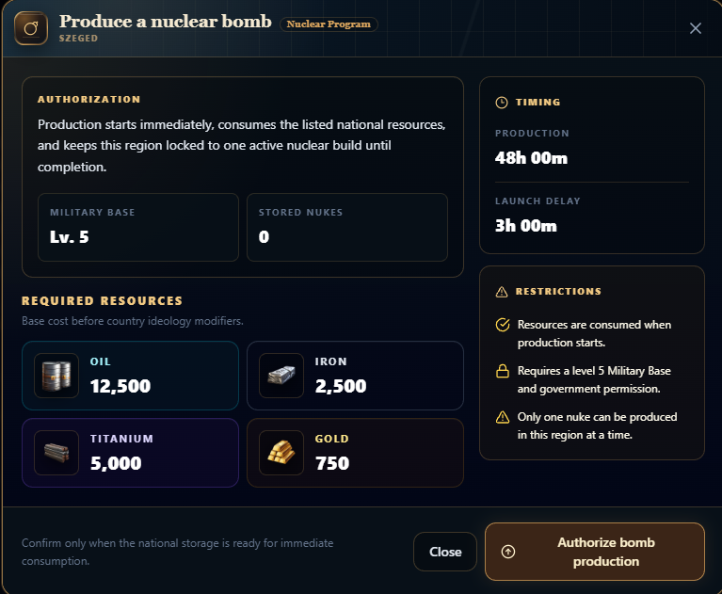Image resolution: width=722 pixels, height=594 pixels.
Task: Authorize bomb production
Action: click(x=595, y=552)
